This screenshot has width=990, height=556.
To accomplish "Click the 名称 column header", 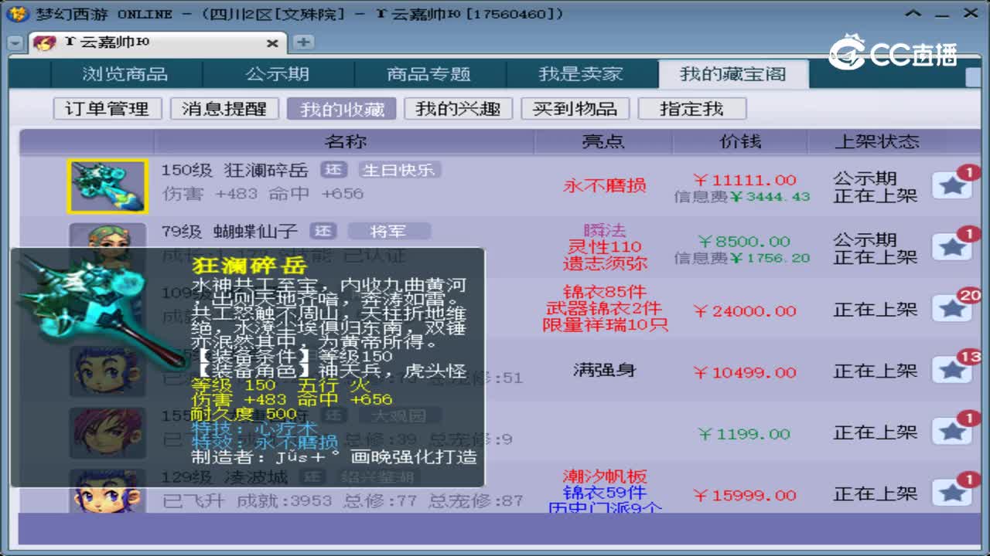I will click(345, 142).
